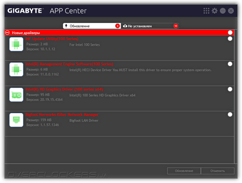
Task: Click the Отменить button
Action: coord(217,171)
